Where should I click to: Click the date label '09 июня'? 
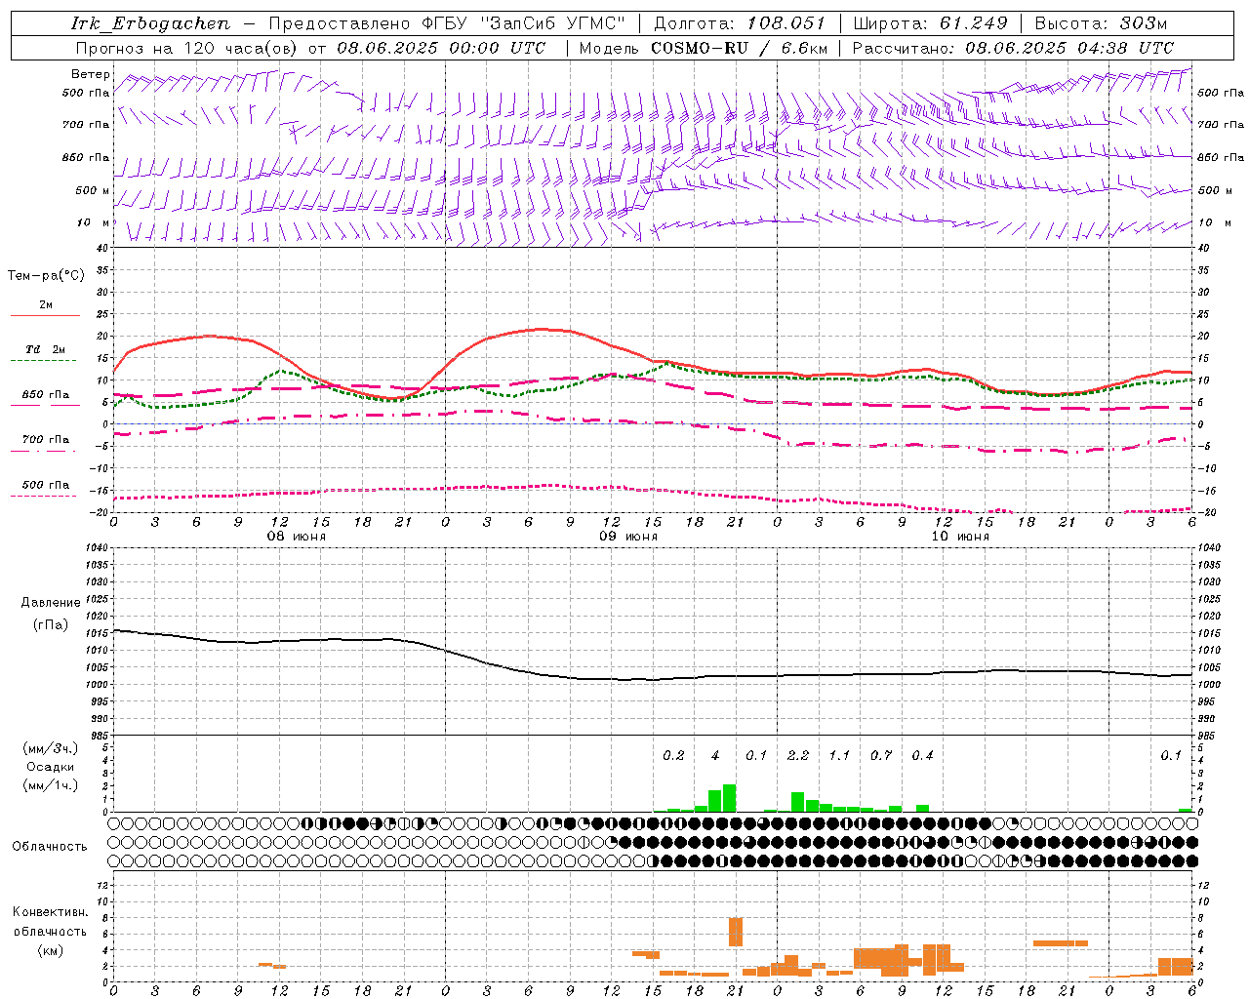[628, 537]
